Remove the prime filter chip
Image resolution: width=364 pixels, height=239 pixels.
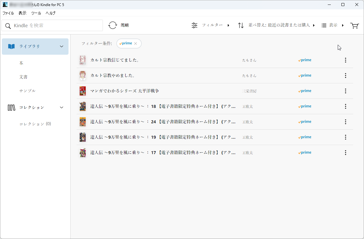click(x=136, y=43)
